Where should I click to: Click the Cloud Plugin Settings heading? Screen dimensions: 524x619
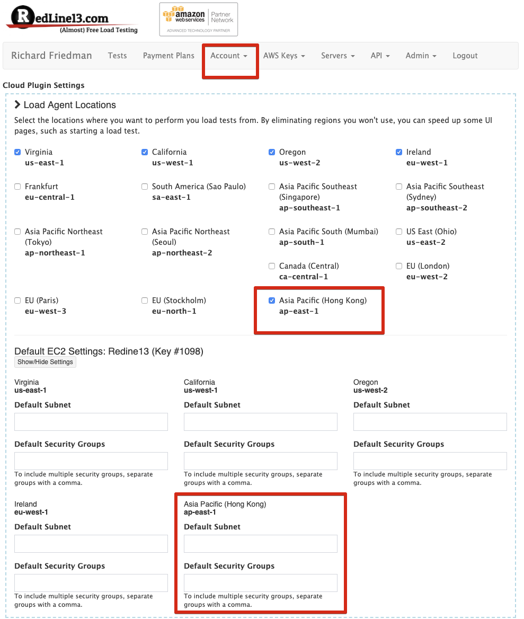pos(43,85)
